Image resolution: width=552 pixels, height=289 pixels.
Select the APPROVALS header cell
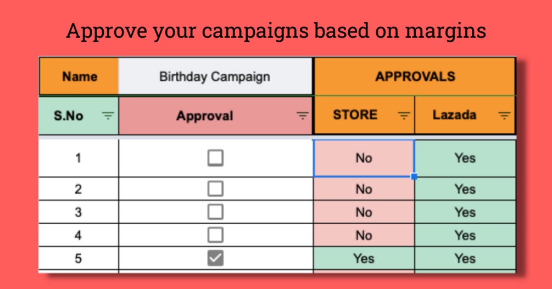tap(415, 76)
